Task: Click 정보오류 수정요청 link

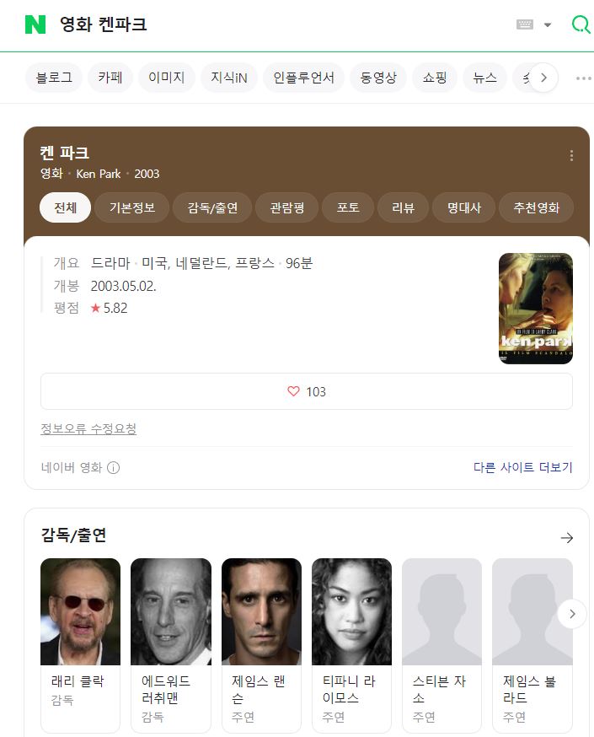Action: 88,428
